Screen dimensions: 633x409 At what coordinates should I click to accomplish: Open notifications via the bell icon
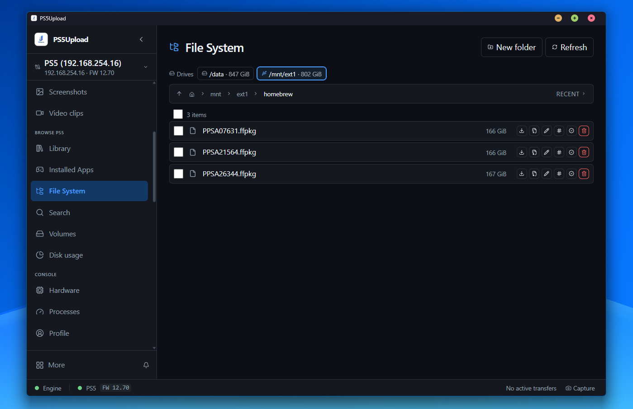[146, 365]
